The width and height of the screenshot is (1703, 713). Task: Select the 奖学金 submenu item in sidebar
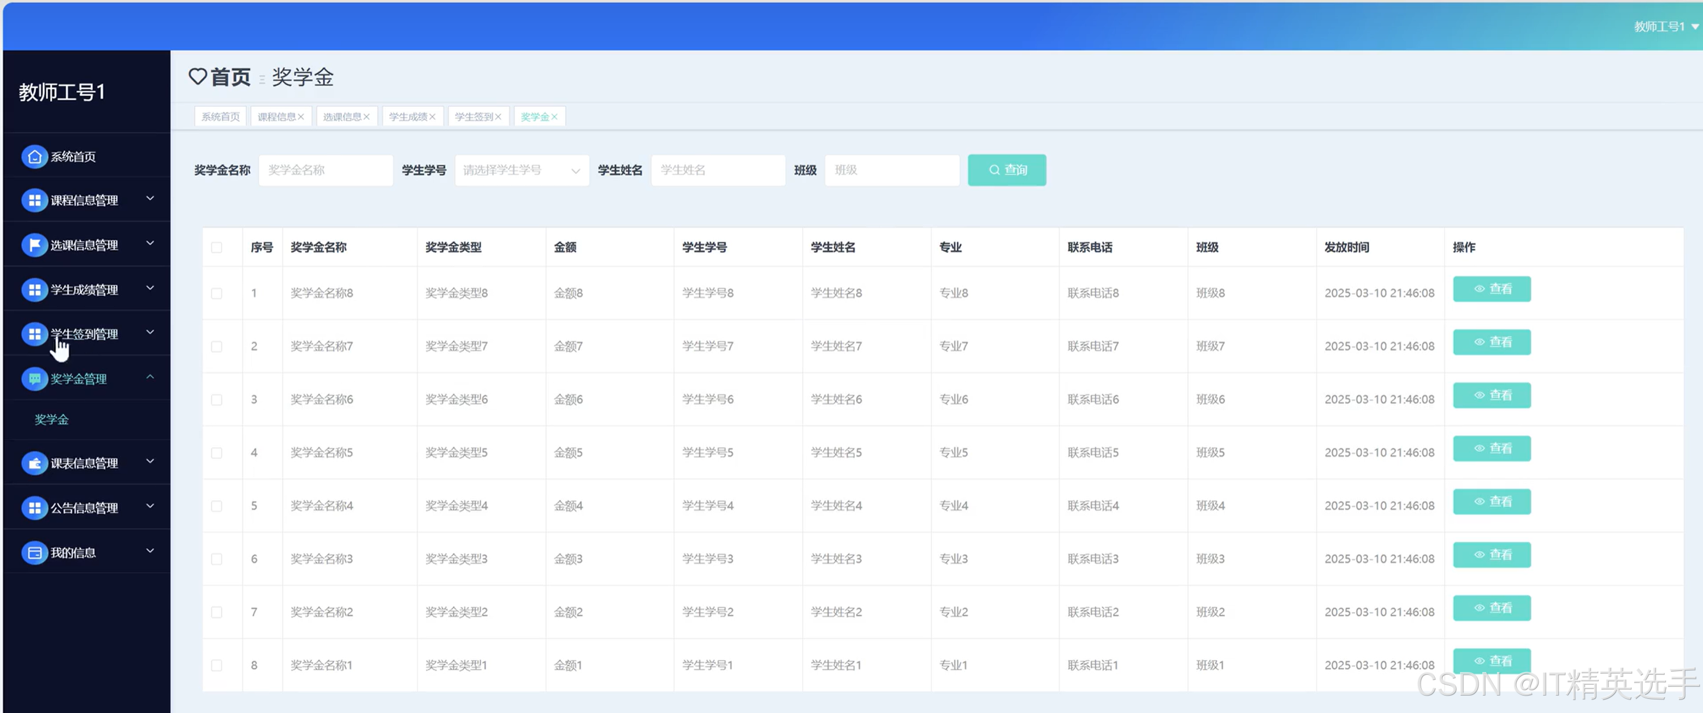click(x=51, y=420)
